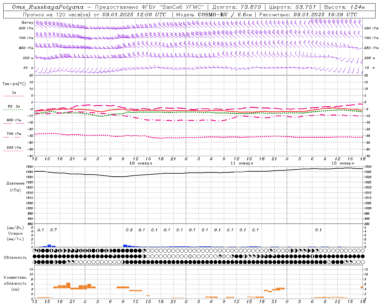Viewport: 380px width, 304px height.
Task: Click the 12 января date label
Action: tap(343, 163)
